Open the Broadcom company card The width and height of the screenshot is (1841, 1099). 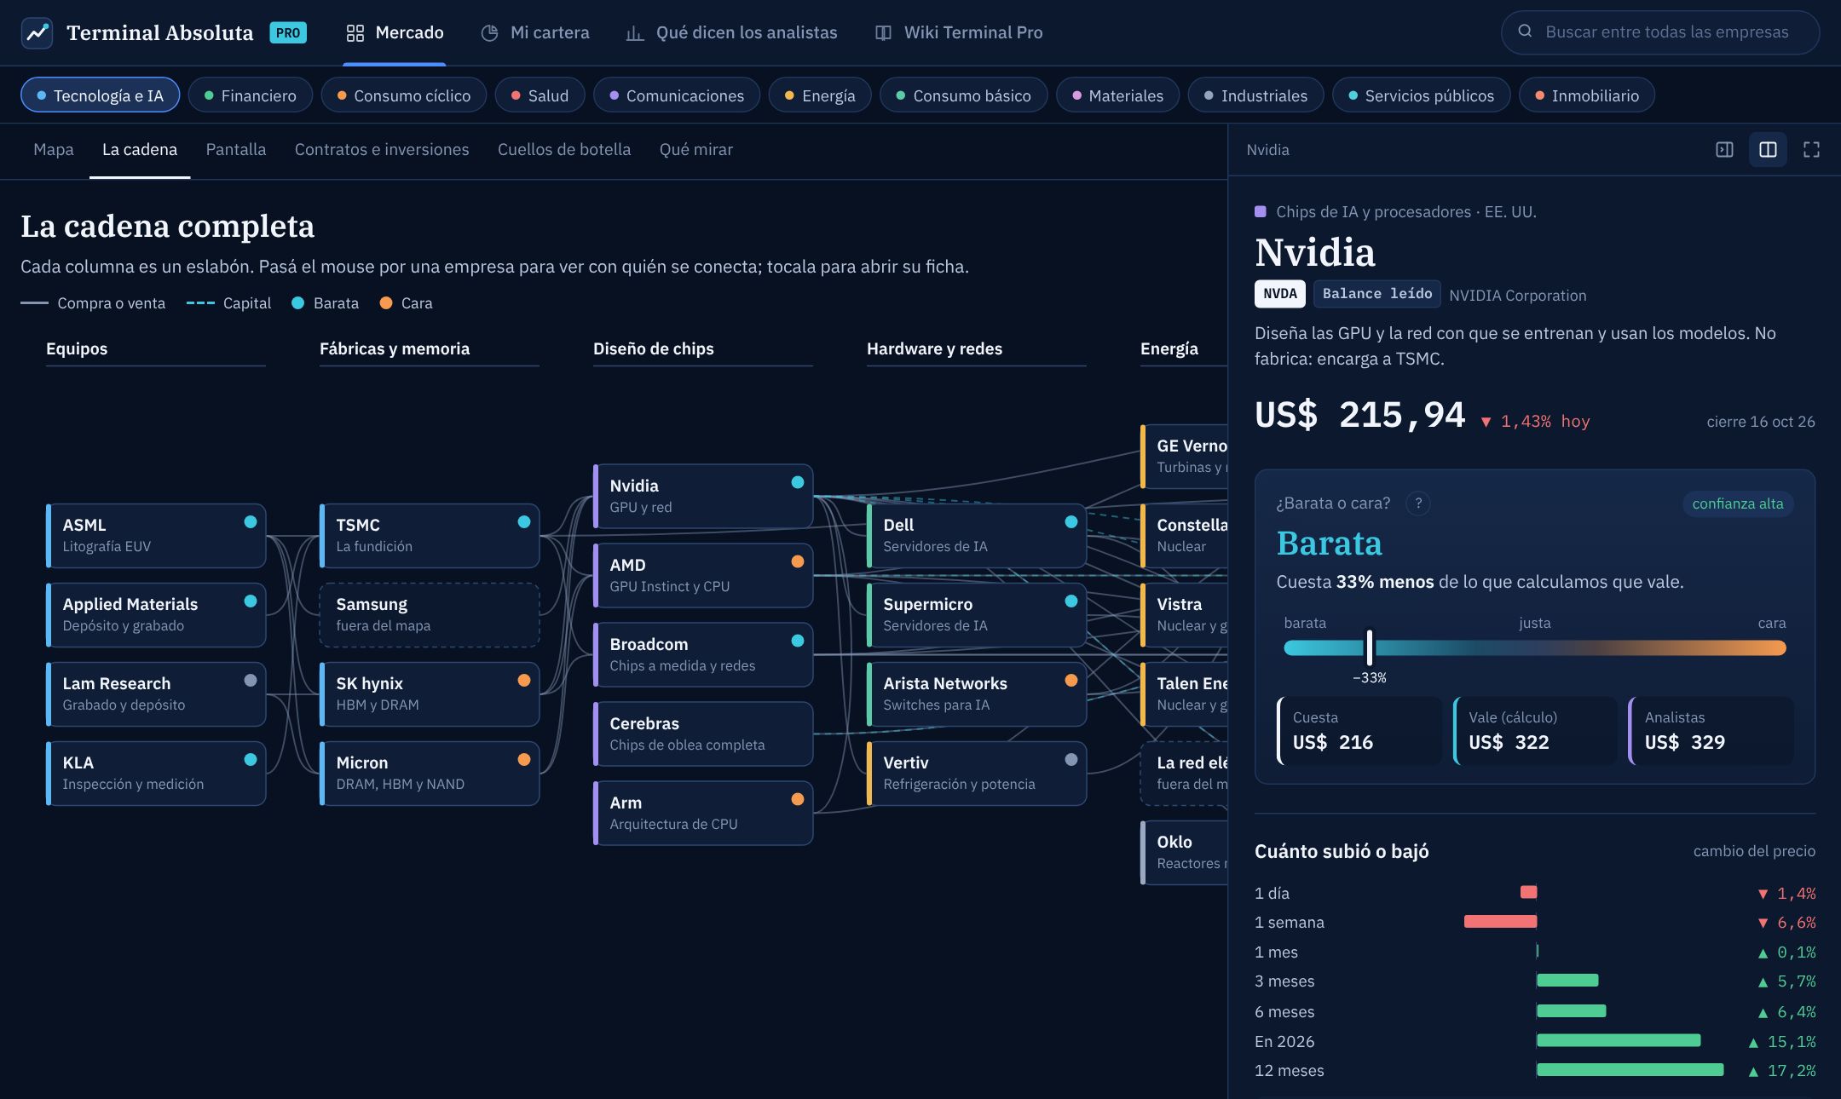pos(703,654)
